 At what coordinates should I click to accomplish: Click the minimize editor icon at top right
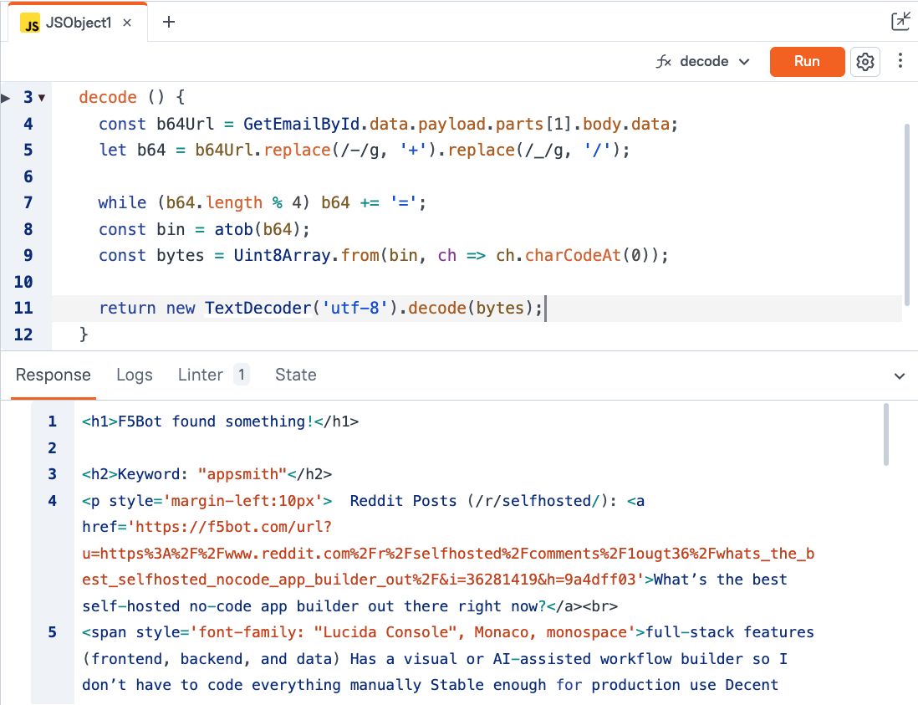[900, 22]
